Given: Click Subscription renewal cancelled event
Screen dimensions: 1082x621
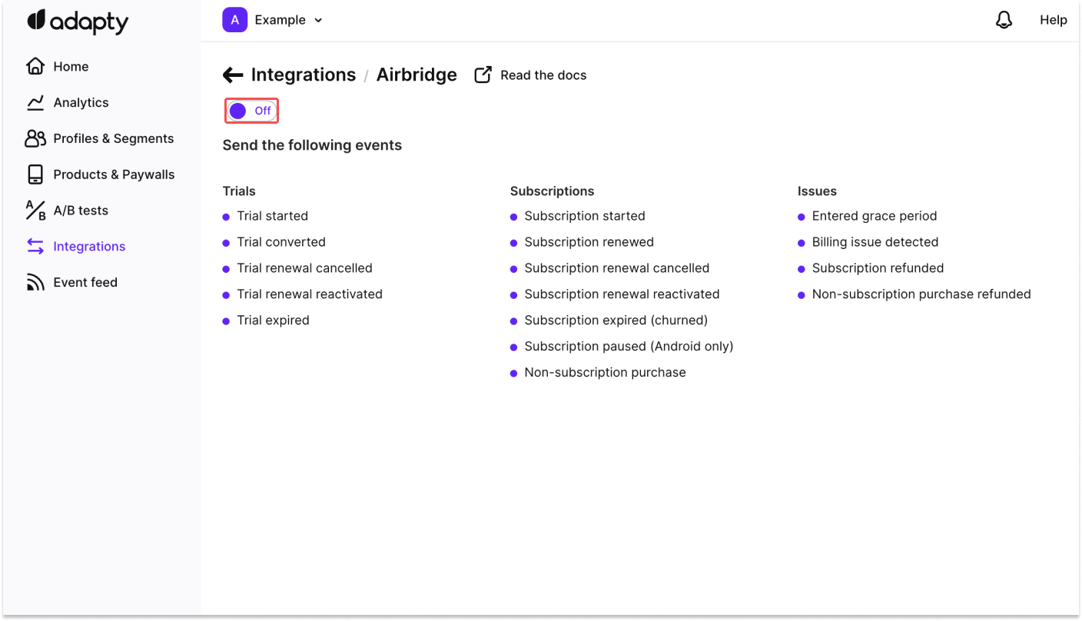Looking at the screenshot, I should (616, 268).
